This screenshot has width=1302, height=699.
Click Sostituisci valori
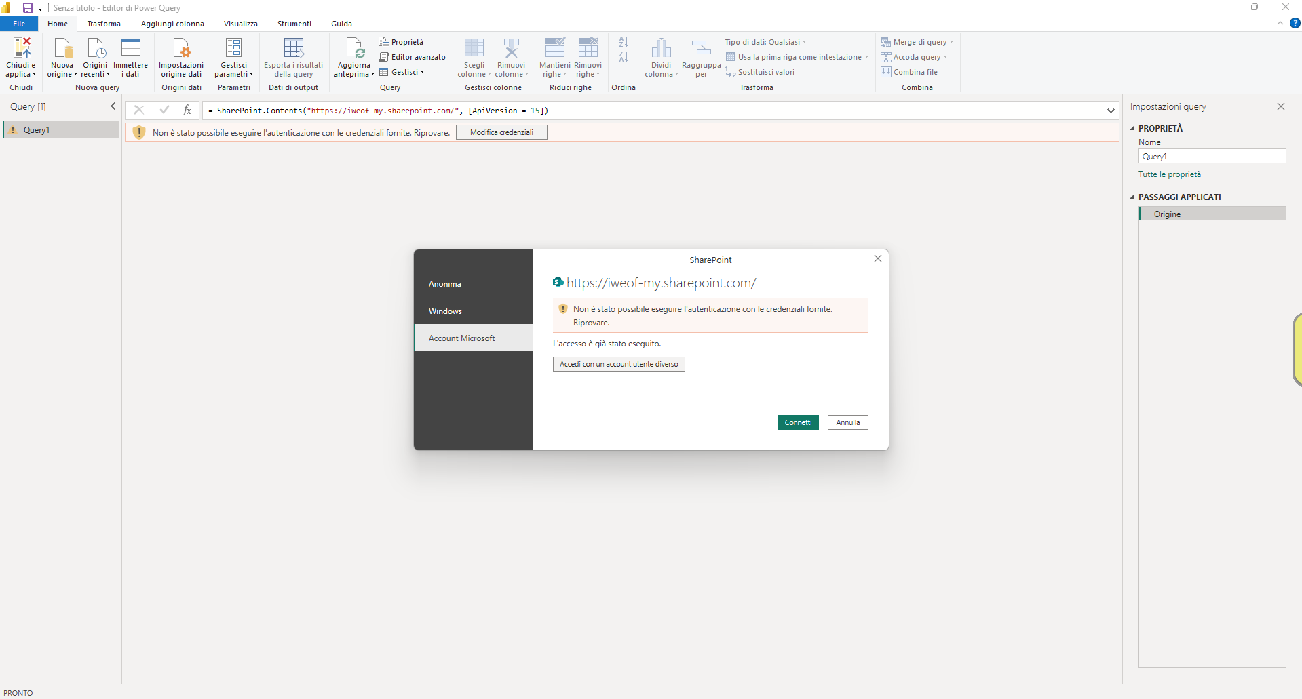click(x=760, y=72)
